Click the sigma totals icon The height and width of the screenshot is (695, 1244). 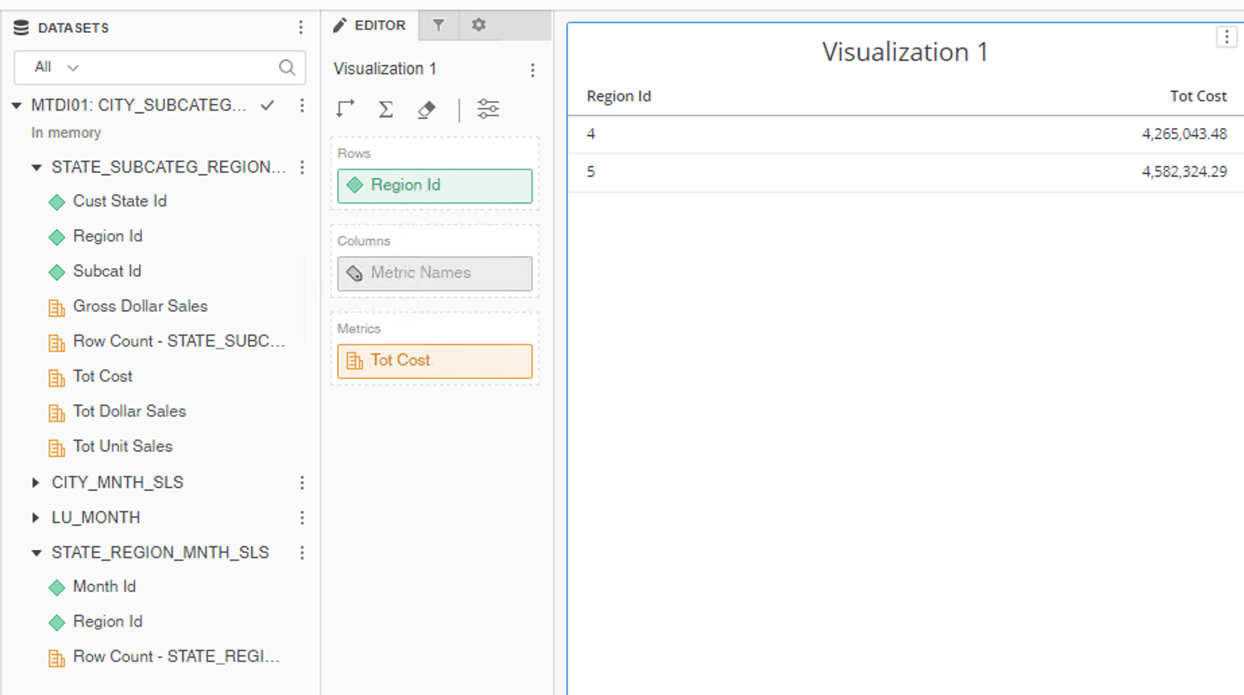pyautogui.click(x=386, y=109)
